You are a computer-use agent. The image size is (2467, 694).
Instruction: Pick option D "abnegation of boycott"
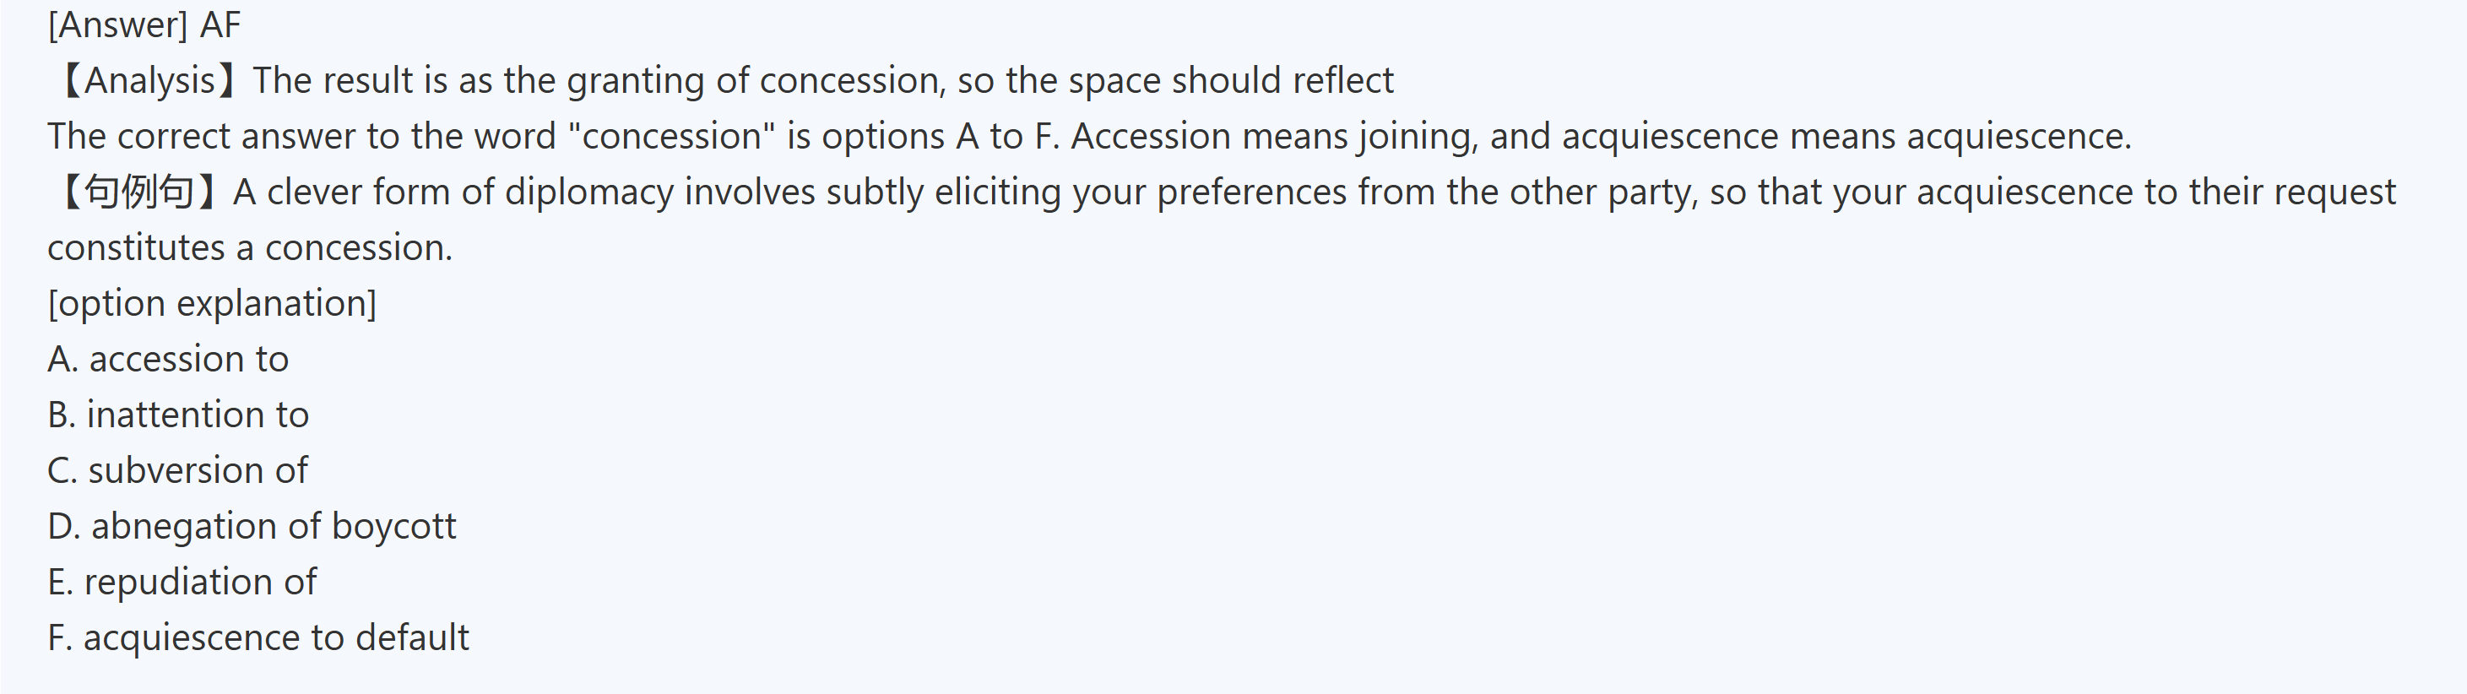tap(252, 525)
